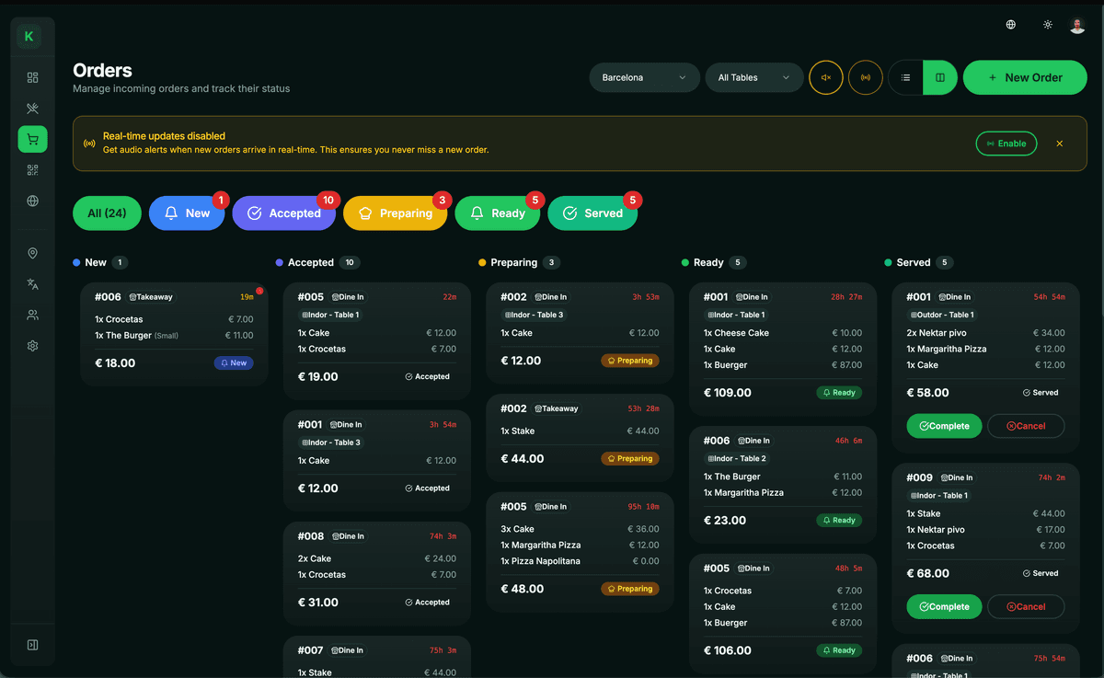This screenshot has height=678, width=1104.
Task: Switch to the Preparing orders filter
Action: (x=396, y=213)
